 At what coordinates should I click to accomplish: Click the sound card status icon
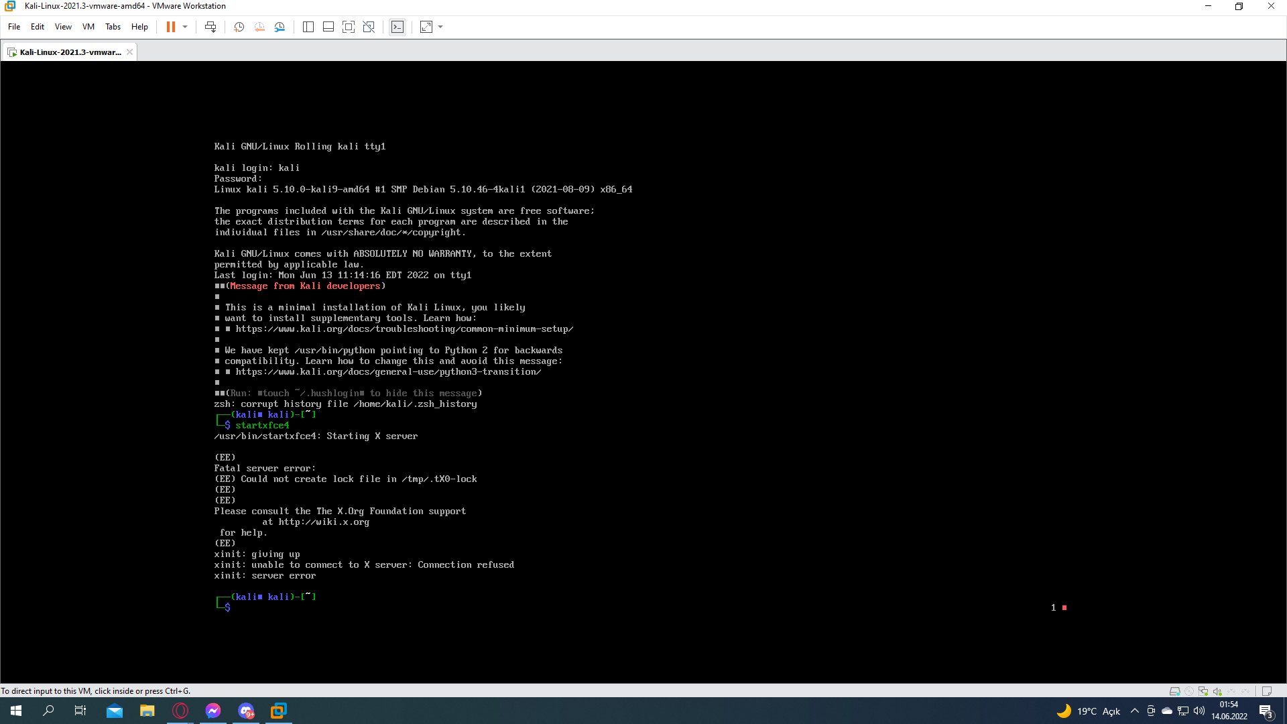coord(1217,691)
